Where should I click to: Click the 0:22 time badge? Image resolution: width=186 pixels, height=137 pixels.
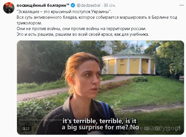click(x=26, y=128)
